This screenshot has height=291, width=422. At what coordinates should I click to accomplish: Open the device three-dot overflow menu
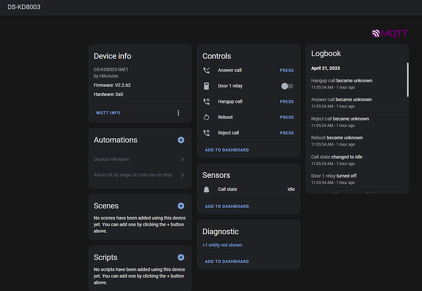179,113
